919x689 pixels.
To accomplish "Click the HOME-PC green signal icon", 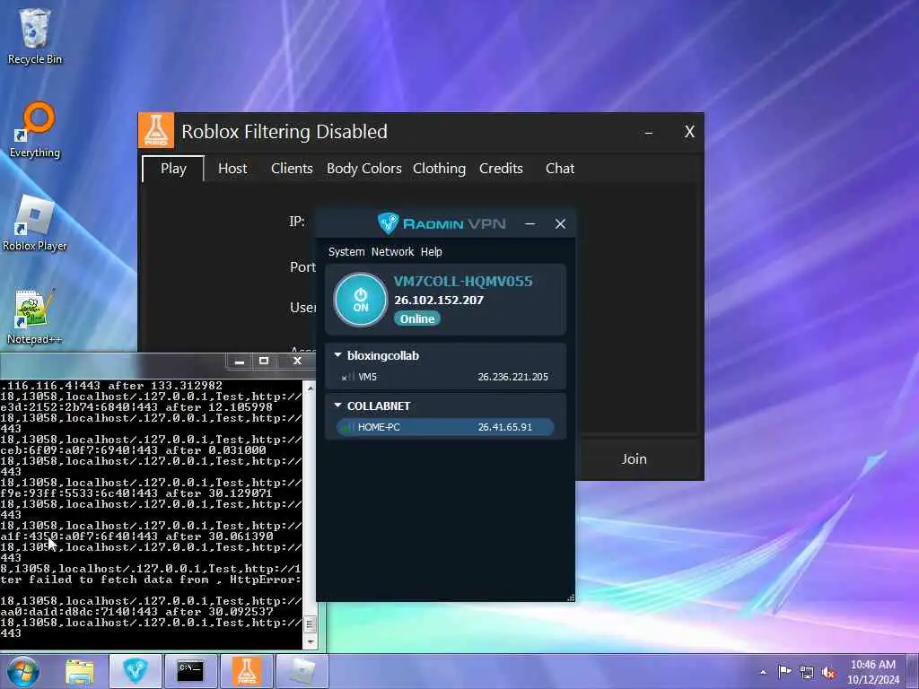I will coord(347,428).
